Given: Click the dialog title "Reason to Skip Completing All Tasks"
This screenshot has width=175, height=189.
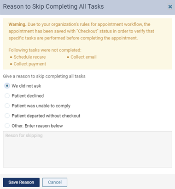Looking at the screenshot, I should point(53,6).
